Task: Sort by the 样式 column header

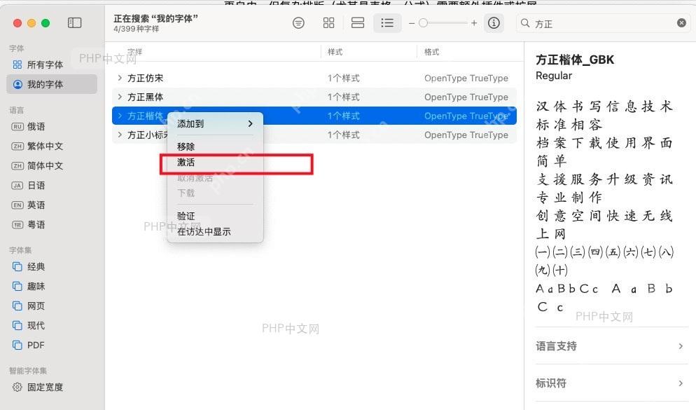Action: (x=335, y=52)
